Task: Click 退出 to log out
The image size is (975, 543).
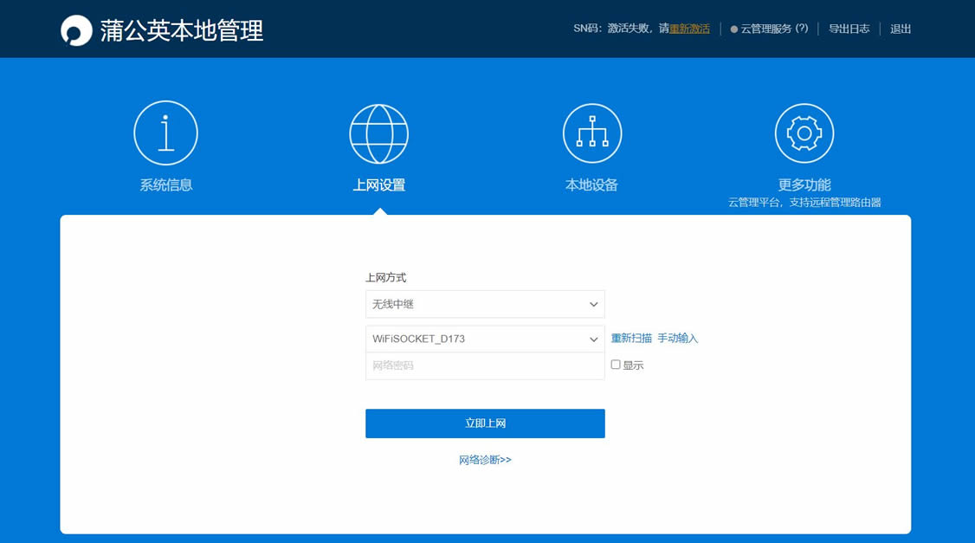Action: (x=901, y=29)
